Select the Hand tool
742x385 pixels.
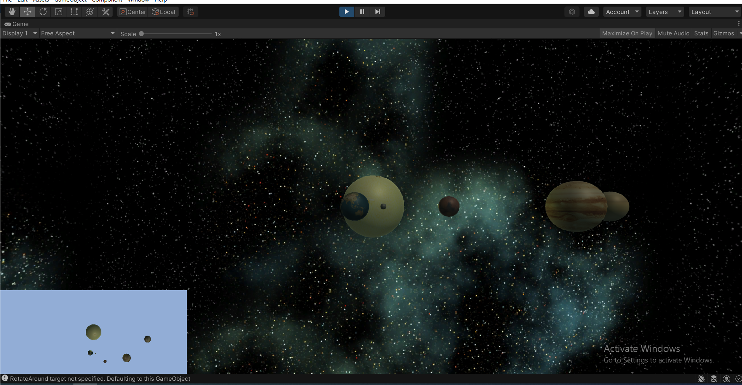(x=12, y=12)
